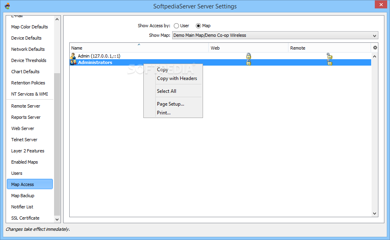Select Map Access in sidebar
Viewport: 390px width, 240px height.
pos(30,184)
